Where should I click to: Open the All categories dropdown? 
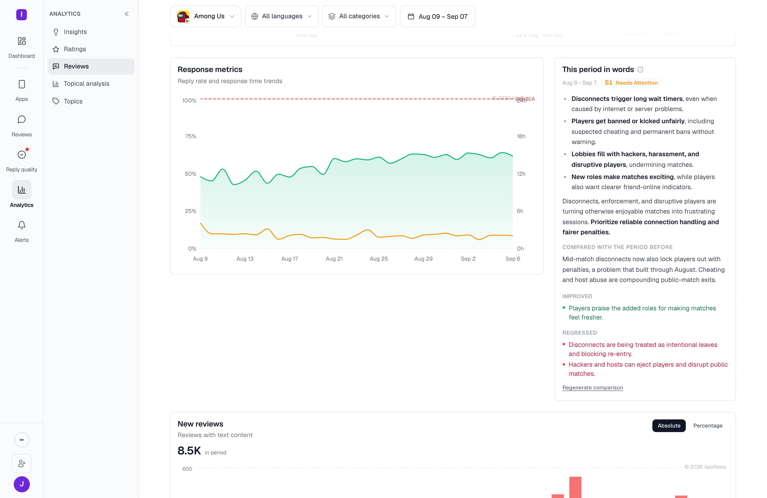click(359, 16)
